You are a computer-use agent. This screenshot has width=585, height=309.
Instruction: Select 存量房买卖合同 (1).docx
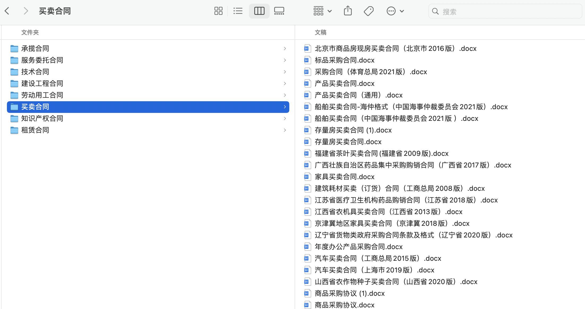(353, 130)
